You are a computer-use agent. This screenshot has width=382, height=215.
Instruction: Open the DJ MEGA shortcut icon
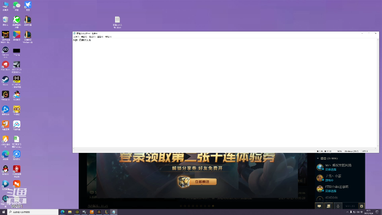click(x=17, y=81)
